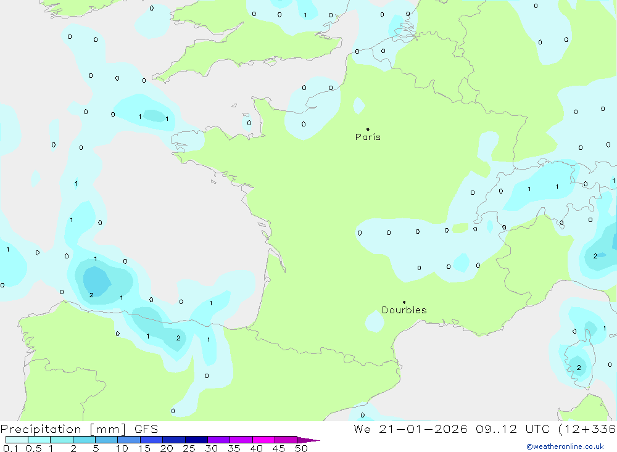Click the '09..12 UTC' time range text
This screenshot has width=617, height=452.
pyautogui.click(x=512, y=429)
